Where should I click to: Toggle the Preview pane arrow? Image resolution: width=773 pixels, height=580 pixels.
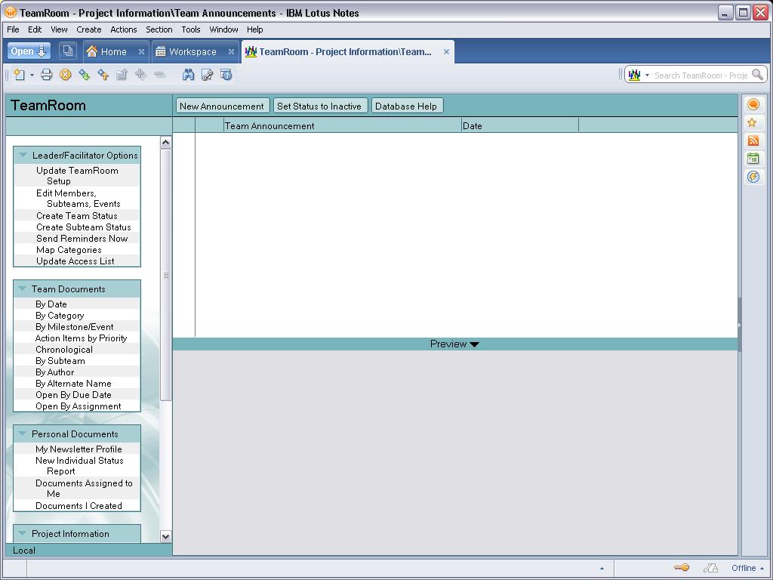(474, 344)
